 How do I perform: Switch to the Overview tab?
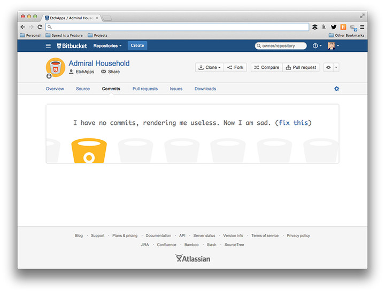pyautogui.click(x=55, y=89)
